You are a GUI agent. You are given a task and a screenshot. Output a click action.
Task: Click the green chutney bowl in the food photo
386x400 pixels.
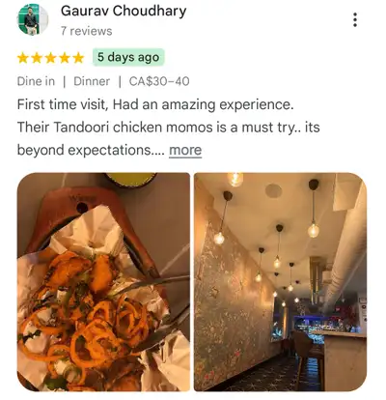click(x=131, y=180)
